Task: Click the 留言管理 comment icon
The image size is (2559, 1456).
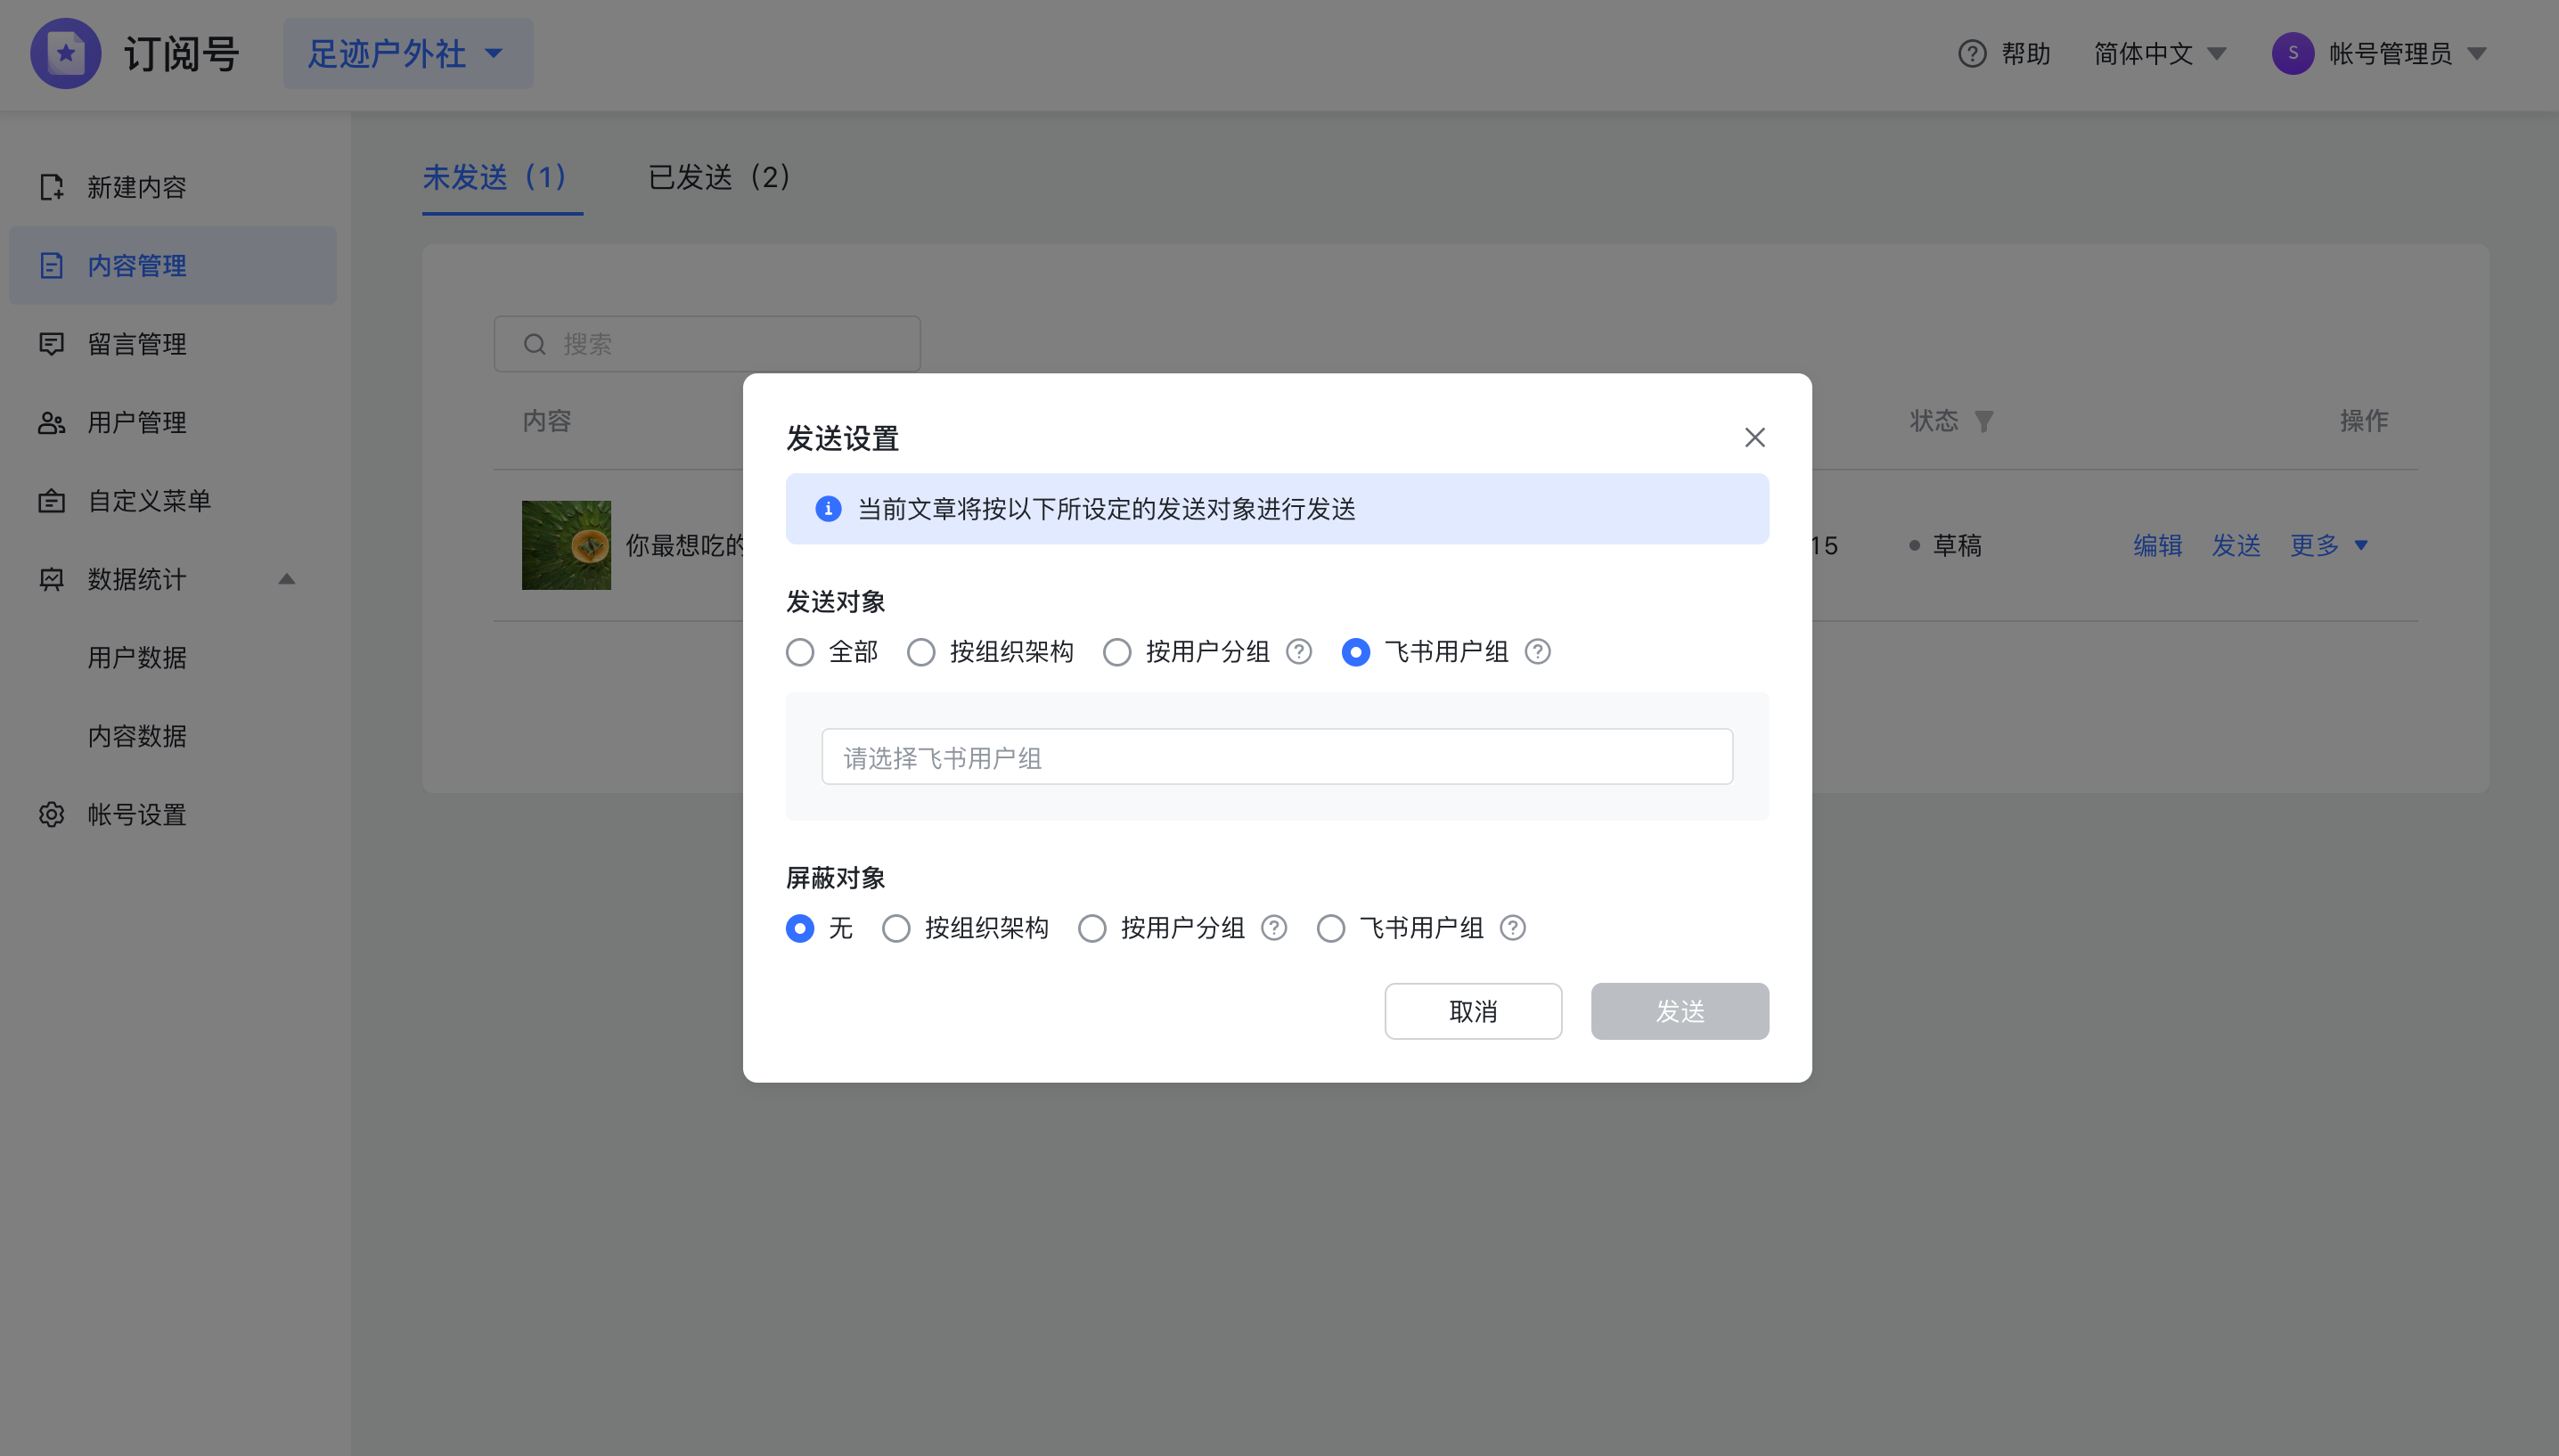Action: coord(51,344)
